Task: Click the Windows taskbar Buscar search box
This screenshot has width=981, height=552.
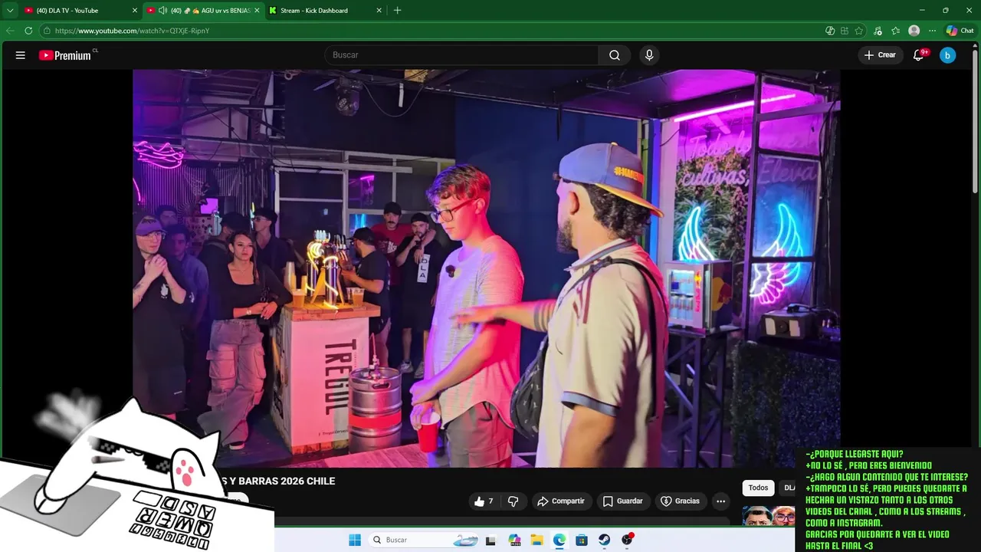Action: click(x=425, y=540)
